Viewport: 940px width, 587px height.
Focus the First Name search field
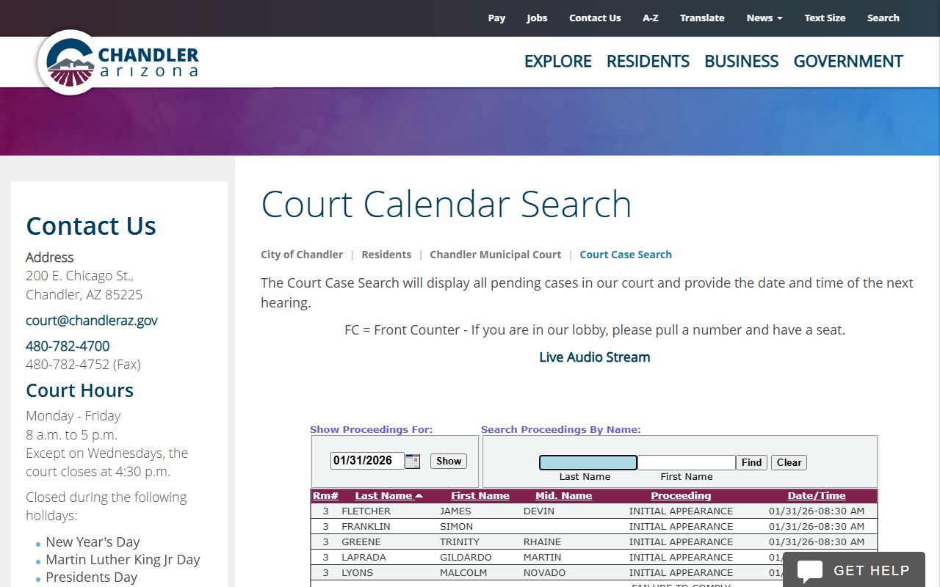click(x=687, y=462)
